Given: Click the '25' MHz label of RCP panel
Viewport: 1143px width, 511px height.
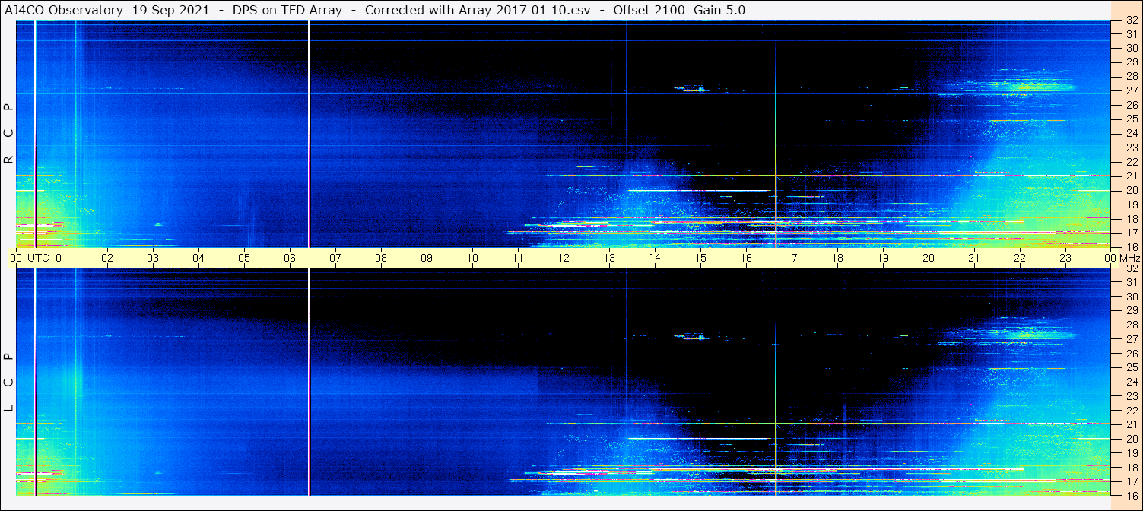Looking at the screenshot, I should pyautogui.click(x=1132, y=119).
